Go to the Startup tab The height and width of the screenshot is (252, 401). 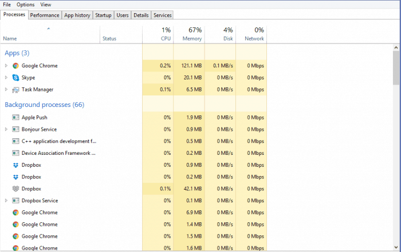[103, 15]
